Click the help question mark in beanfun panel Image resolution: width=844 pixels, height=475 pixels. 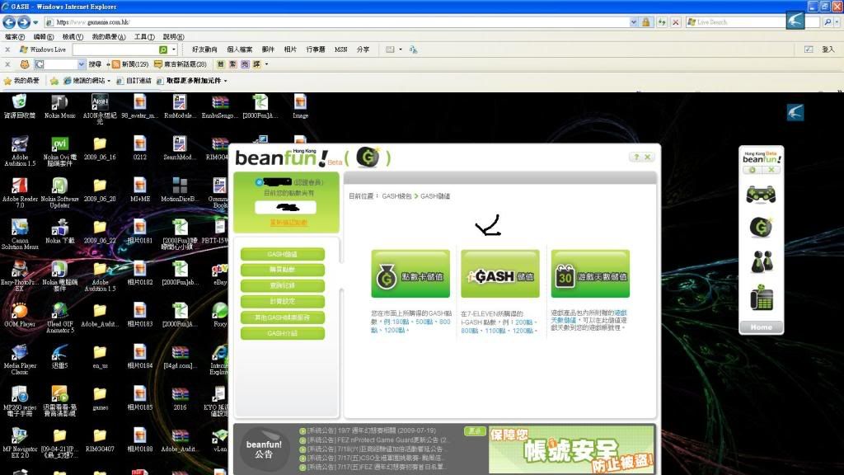pos(635,157)
